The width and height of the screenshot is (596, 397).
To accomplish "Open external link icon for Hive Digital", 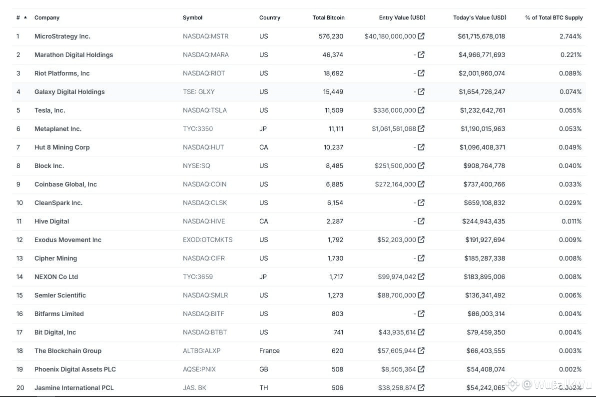I will (x=421, y=221).
